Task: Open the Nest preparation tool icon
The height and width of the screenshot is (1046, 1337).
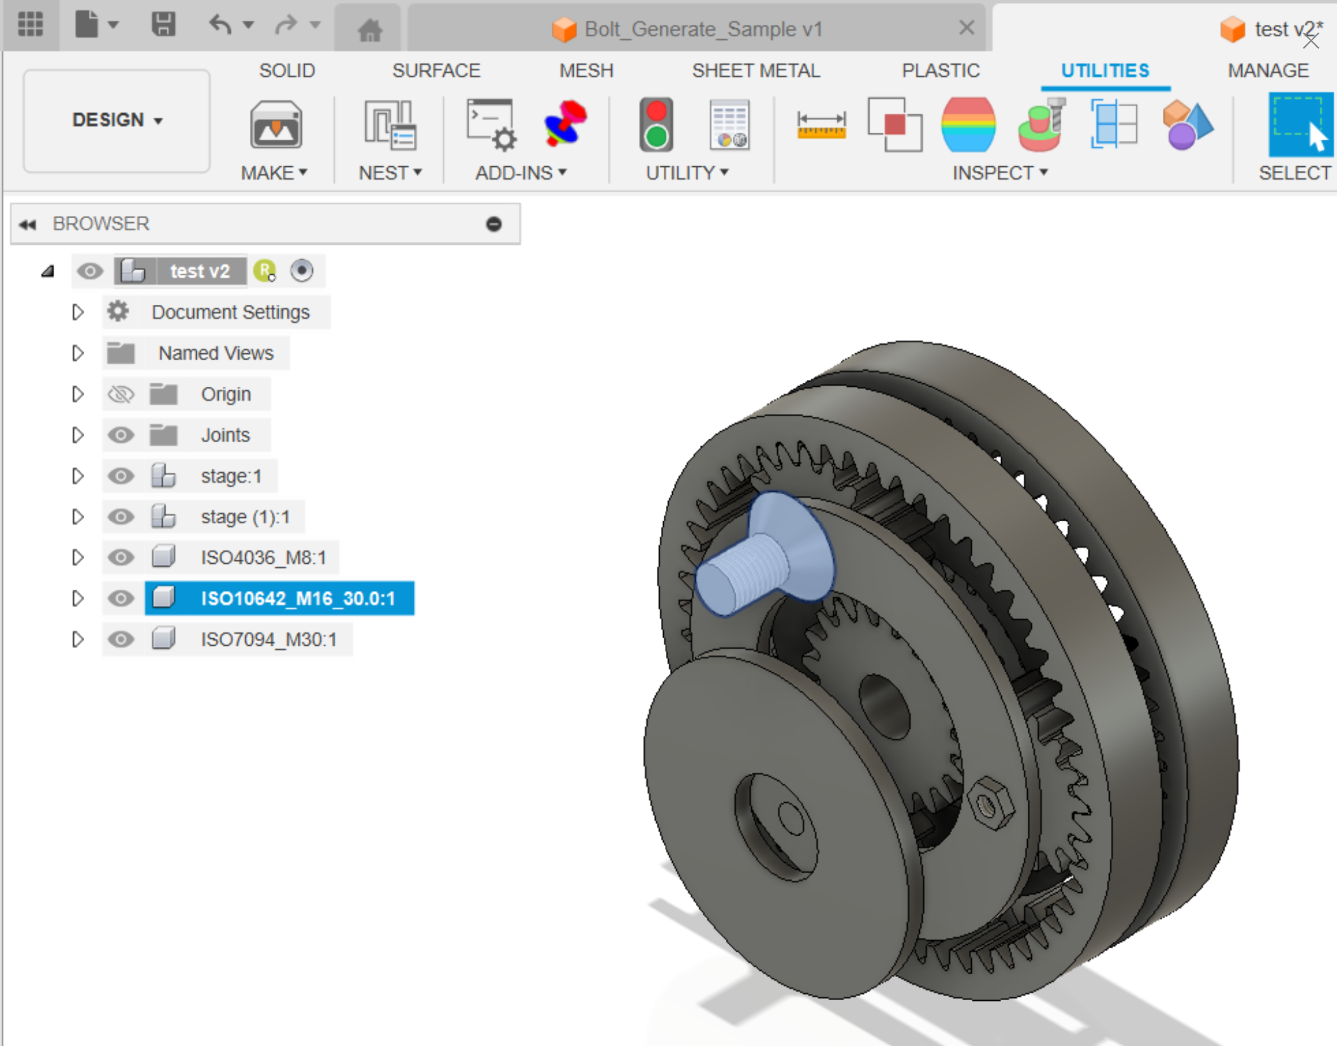Action: (x=390, y=126)
